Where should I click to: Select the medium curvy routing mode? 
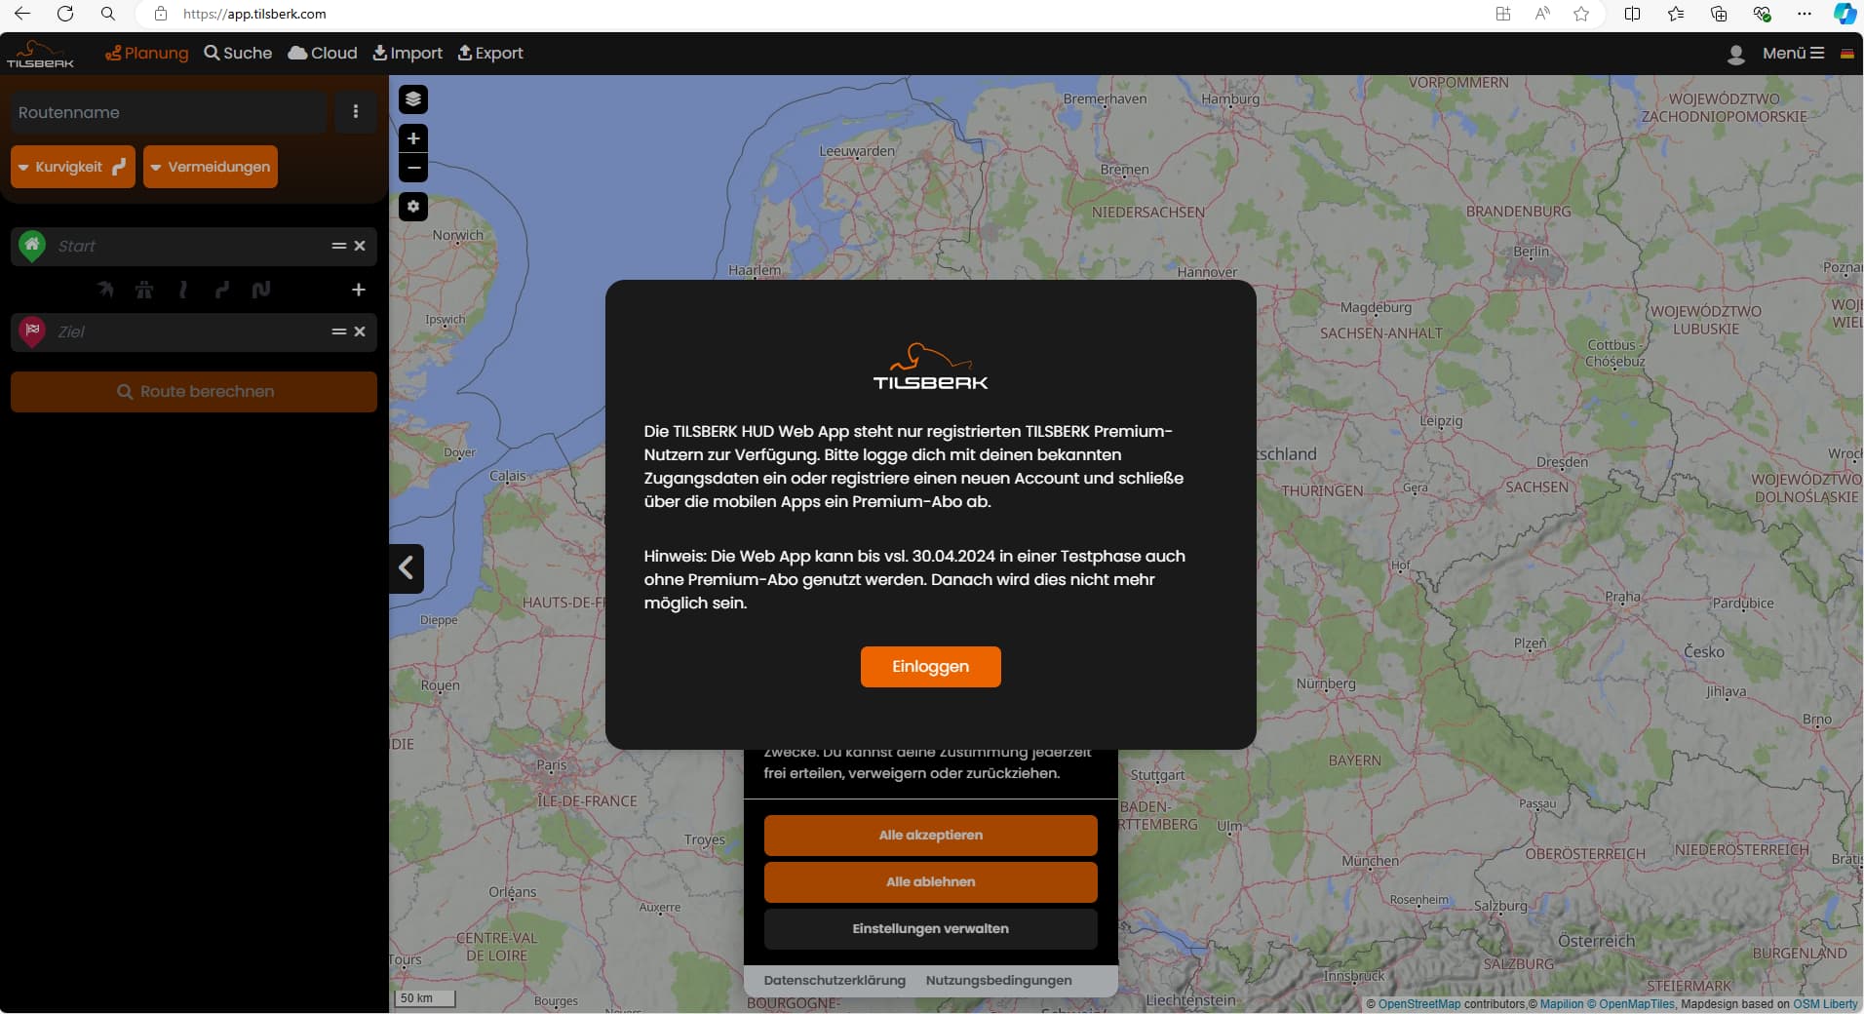pyautogui.click(x=222, y=290)
